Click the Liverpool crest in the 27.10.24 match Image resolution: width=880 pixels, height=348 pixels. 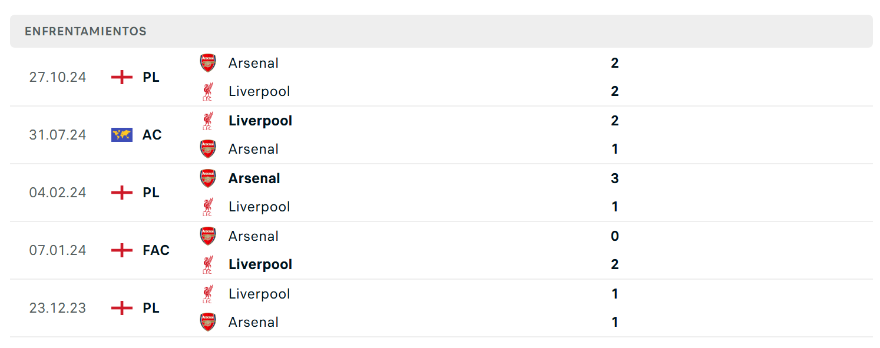(207, 91)
